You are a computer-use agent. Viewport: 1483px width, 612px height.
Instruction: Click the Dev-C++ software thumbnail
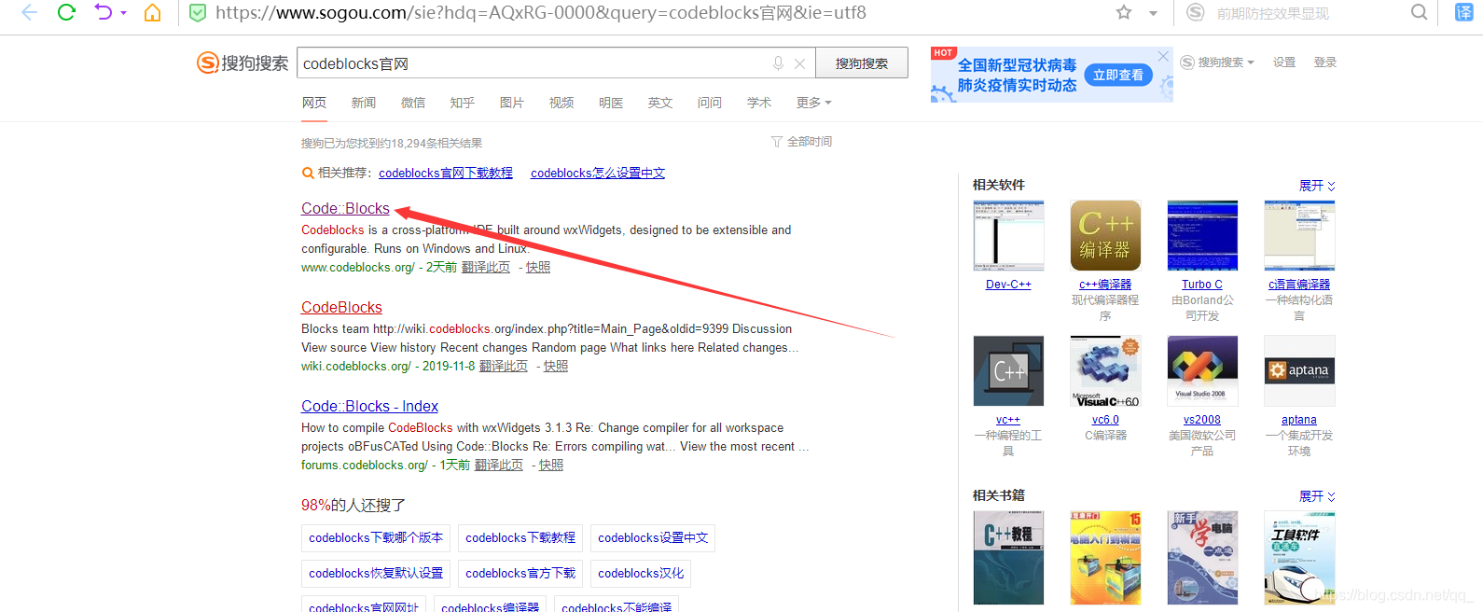tap(1008, 236)
